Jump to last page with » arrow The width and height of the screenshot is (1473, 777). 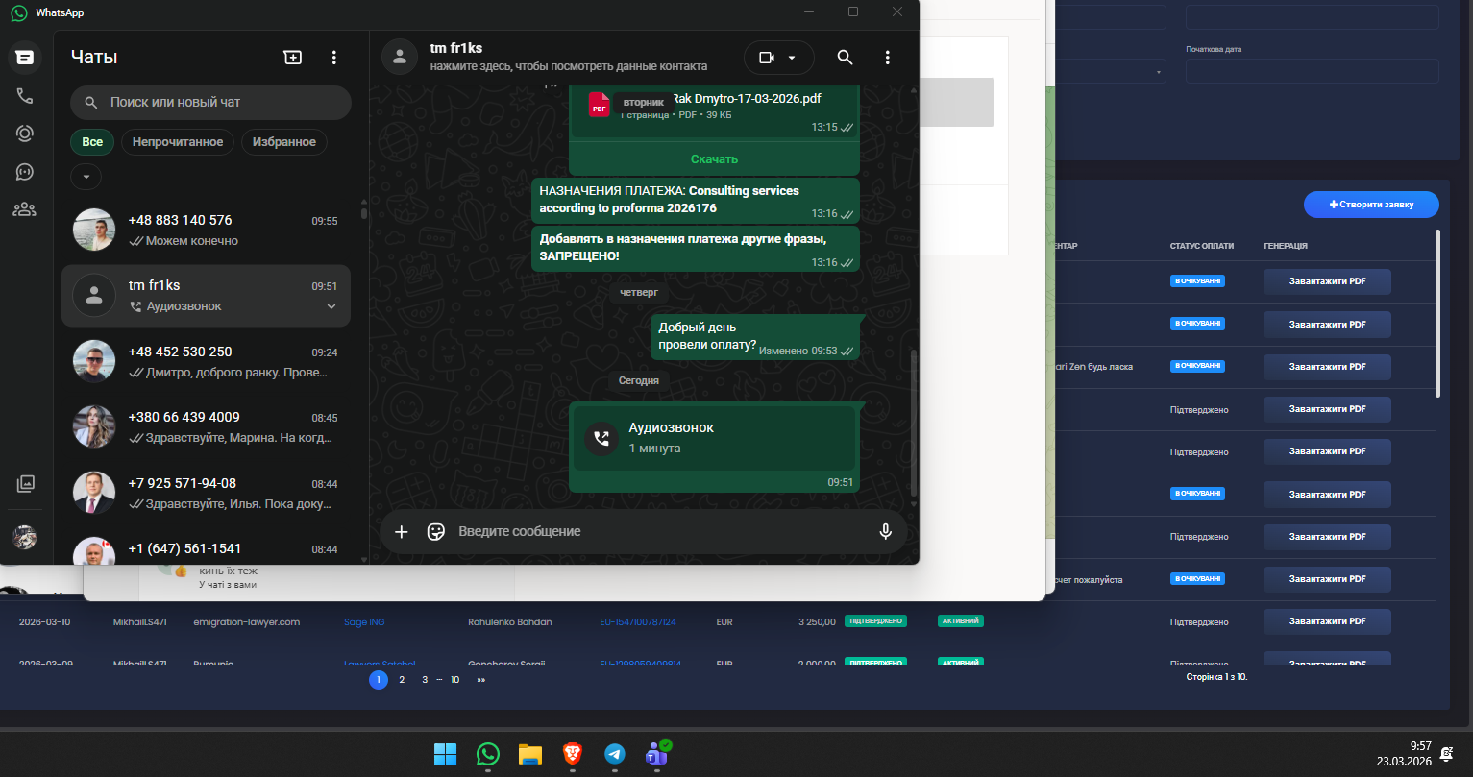(x=481, y=680)
